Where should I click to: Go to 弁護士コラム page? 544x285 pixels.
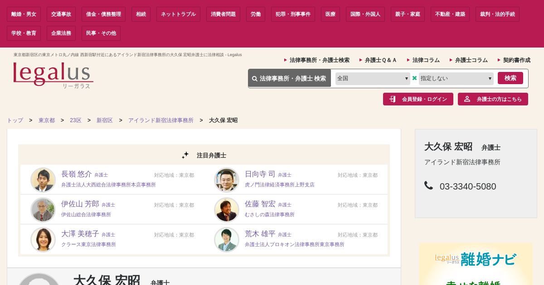(471, 60)
